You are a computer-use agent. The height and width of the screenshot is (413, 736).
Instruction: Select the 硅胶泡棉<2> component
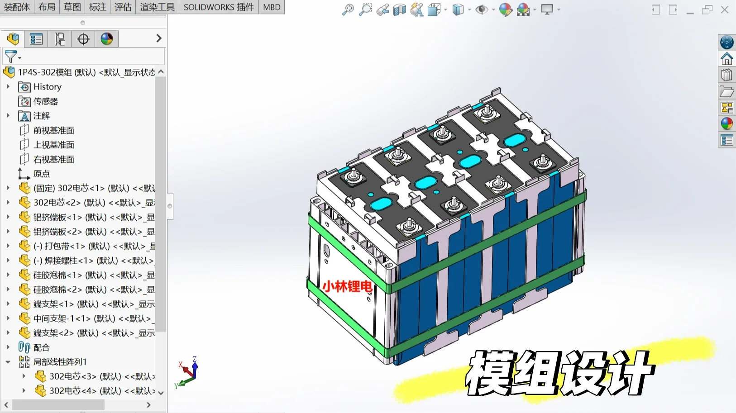pos(86,289)
